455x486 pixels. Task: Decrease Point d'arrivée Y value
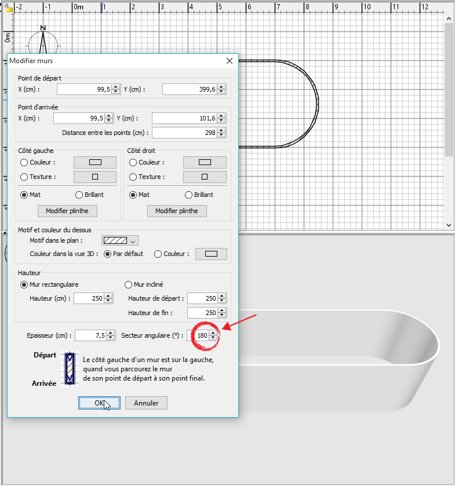[221, 121]
